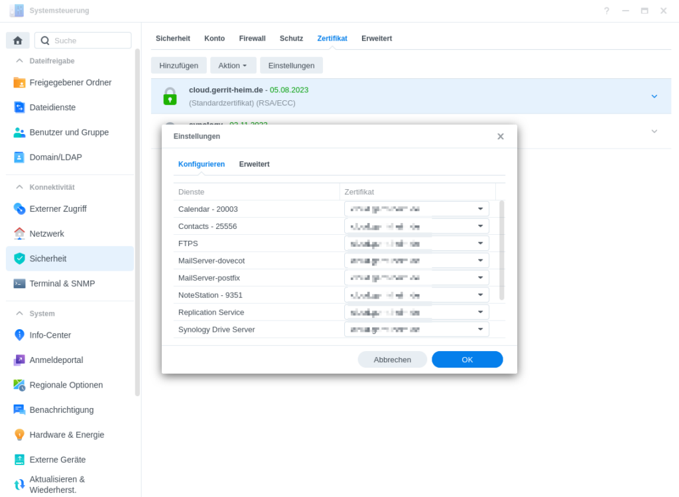679x497 pixels.
Task: Select the Netzwerk house icon
Action: [19, 234]
